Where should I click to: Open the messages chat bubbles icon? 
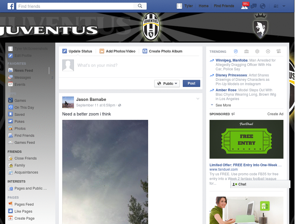tap(254, 6)
